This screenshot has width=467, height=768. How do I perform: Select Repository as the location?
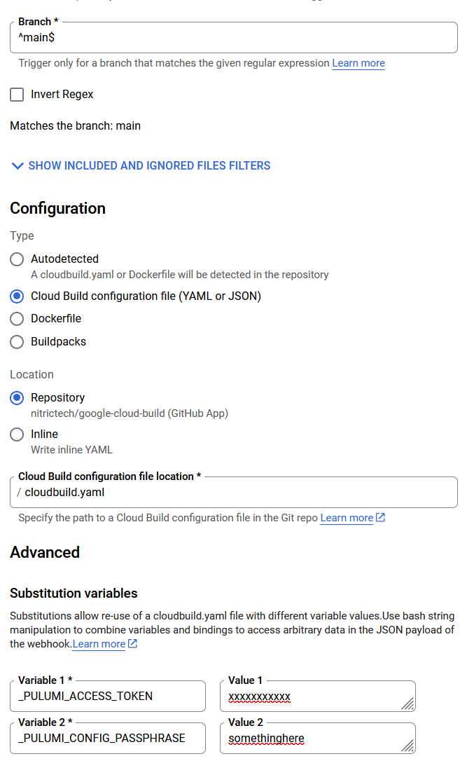click(17, 398)
